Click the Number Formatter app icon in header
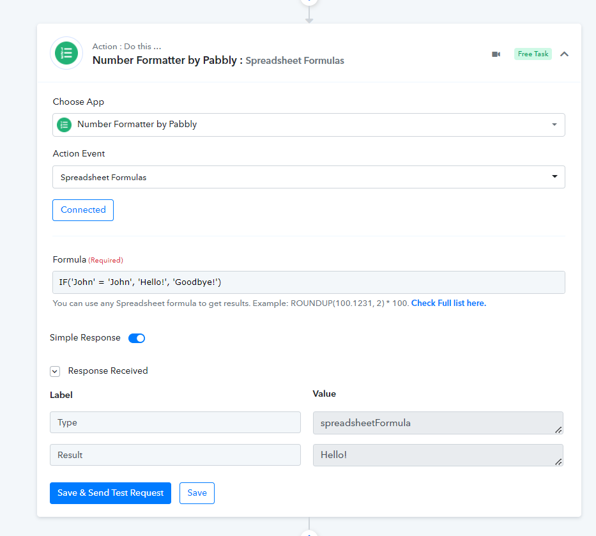This screenshot has width=596, height=536. [x=66, y=54]
